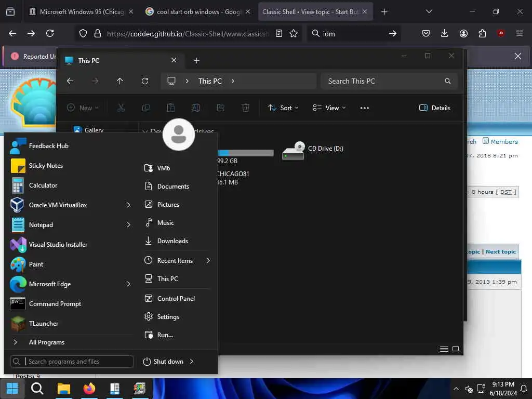This screenshot has width=532, height=399.
Task: Open Downloads in start menu
Action: (177, 241)
